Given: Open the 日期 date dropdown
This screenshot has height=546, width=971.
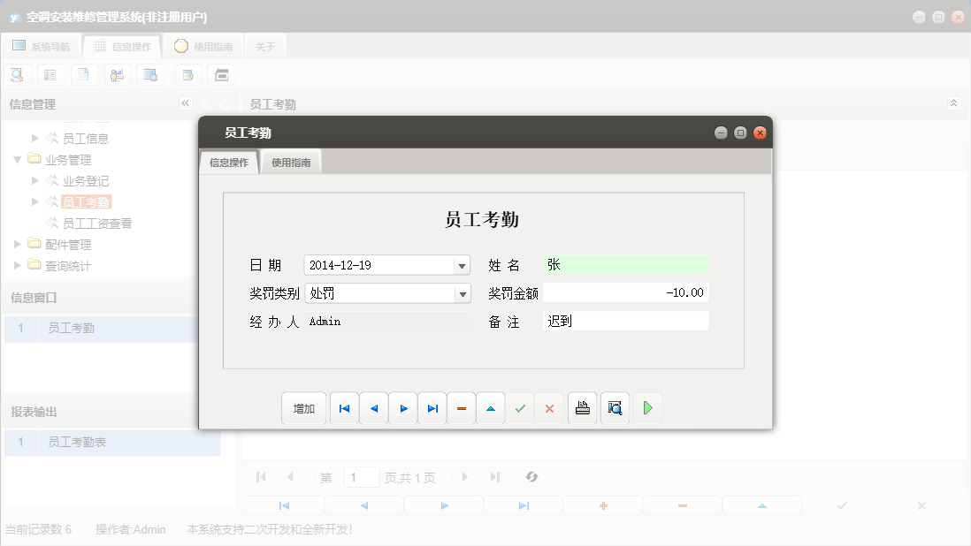Looking at the screenshot, I should pyautogui.click(x=462, y=264).
